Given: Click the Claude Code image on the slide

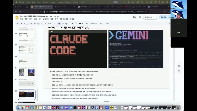Looking at the screenshot, I should [78, 49].
